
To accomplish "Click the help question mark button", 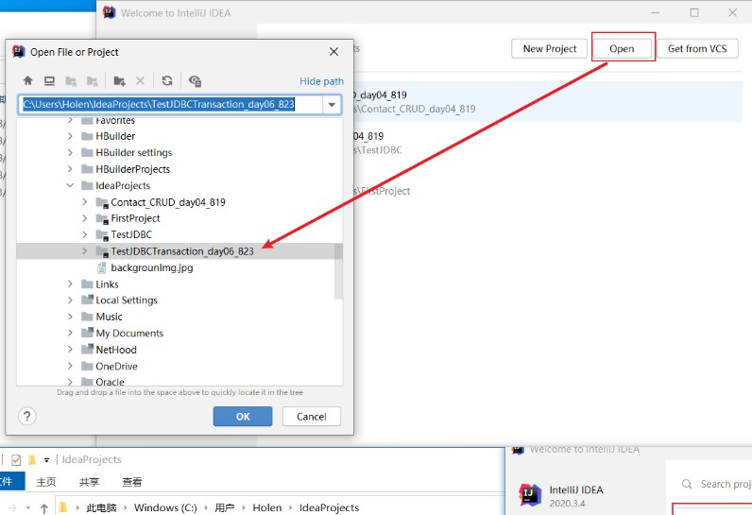I will click(27, 416).
